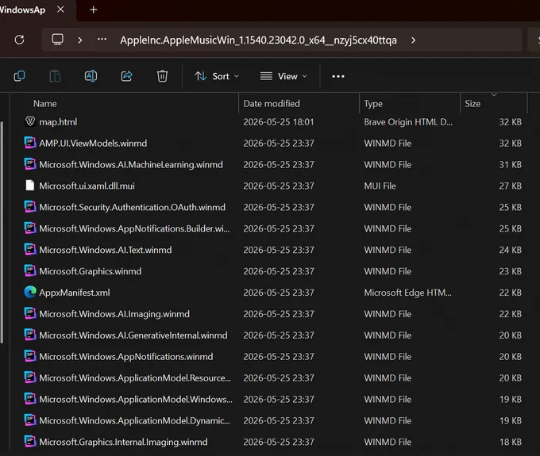Click the Microsoft.Windows.ApplicationModel.Dynamic file icon
The height and width of the screenshot is (456, 540).
tap(30, 420)
